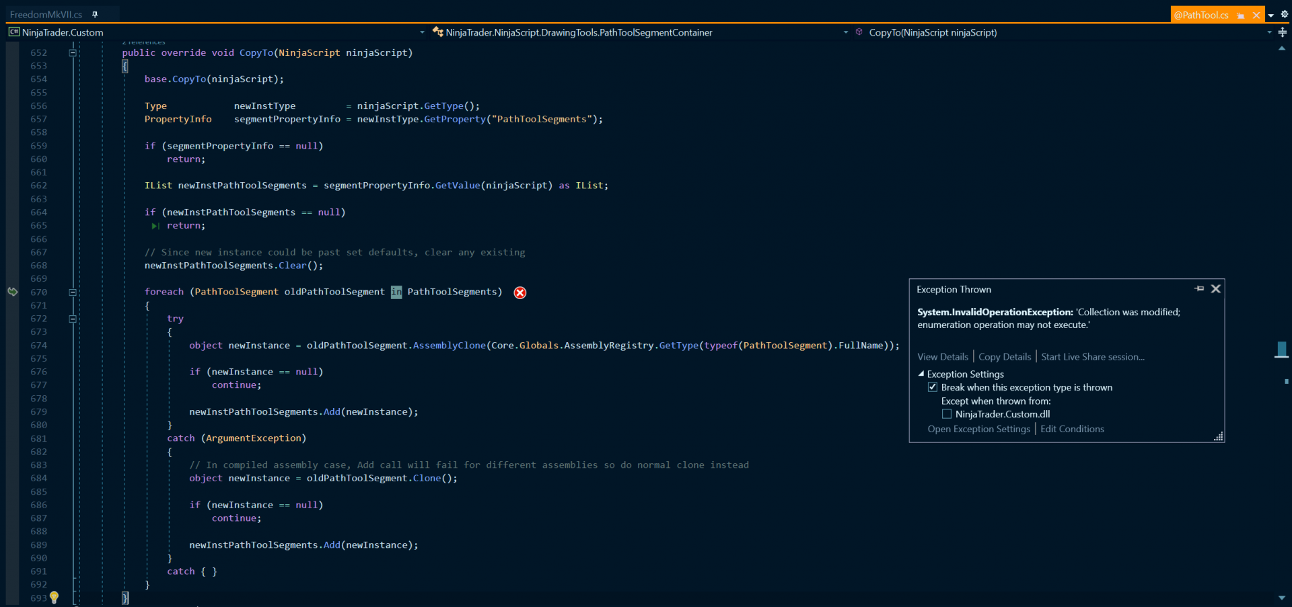Click the resize grip of the exception popup
Image resolution: width=1292 pixels, height=607 pixels.
(1218, 436)
